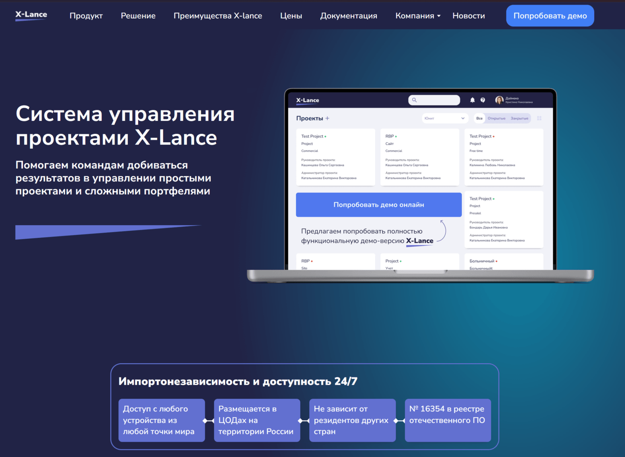Open the Test Project Presale card
625x457 pixels.
click(504, 220)
